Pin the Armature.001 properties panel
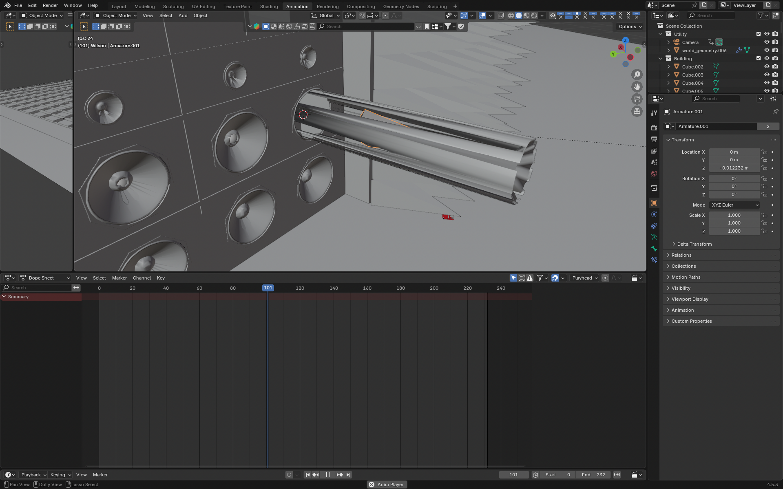This screenshot has width=783, height=489. pos(775,112)
